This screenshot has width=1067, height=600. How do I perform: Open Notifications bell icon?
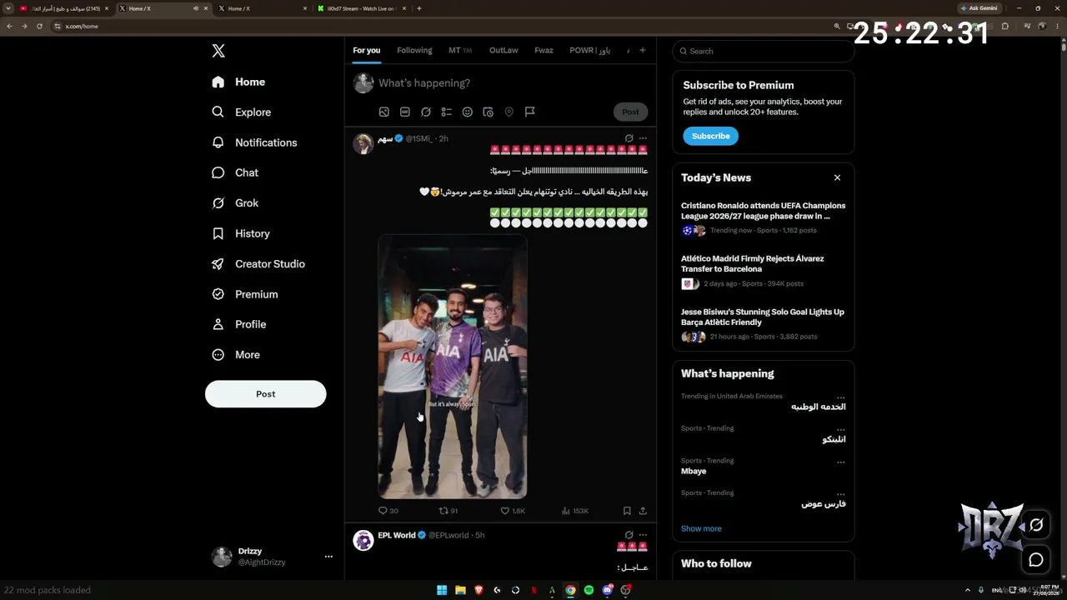point(218,142)
